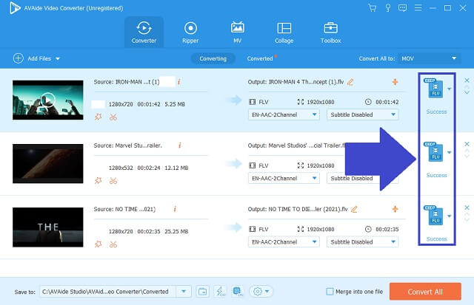The image size is (474, 305).
Task: View media info for NO TIME source
Action: 175,209
